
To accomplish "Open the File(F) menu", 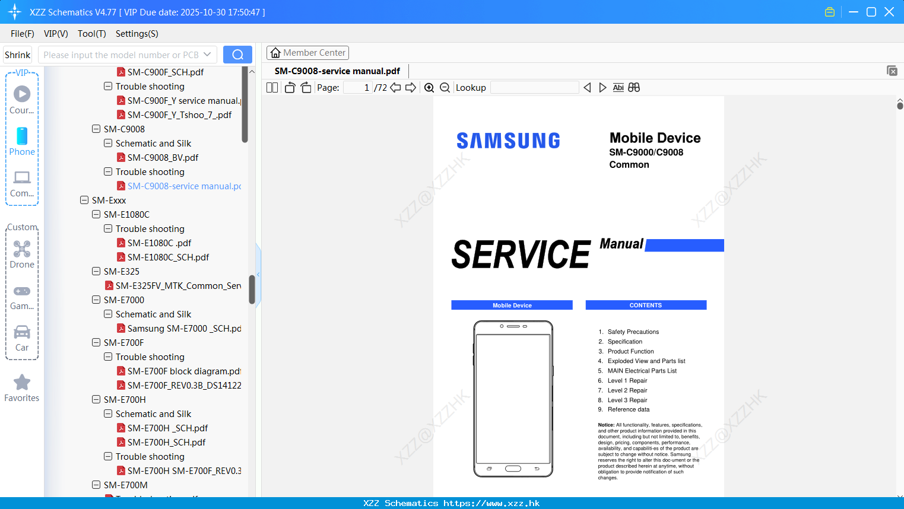I will (23, 33).
